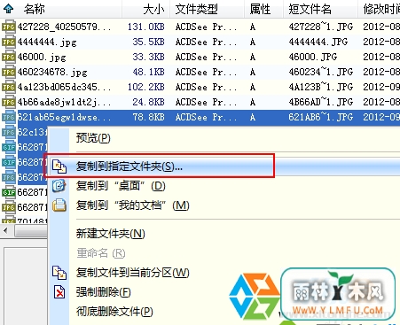Image resolution: width=400 pixels, height=325 pixels.
Task: Click the horizontal scrollbar left arrow
Action: point(5,230)
